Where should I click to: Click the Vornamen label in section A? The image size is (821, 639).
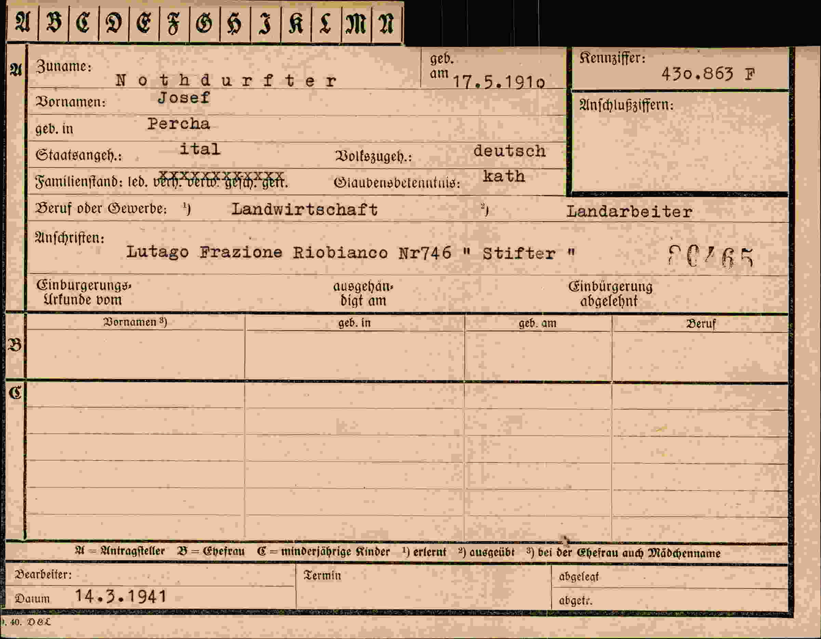[71, 102]
